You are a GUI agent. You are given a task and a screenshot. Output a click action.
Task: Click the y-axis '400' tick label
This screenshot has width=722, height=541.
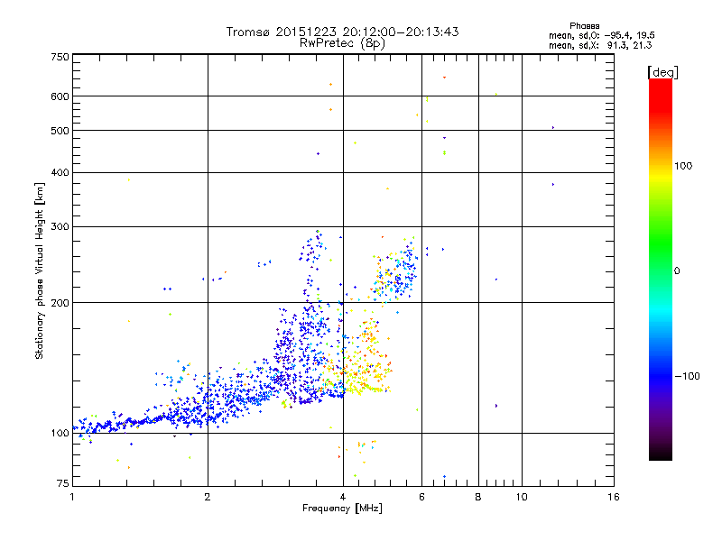[60, 172]
